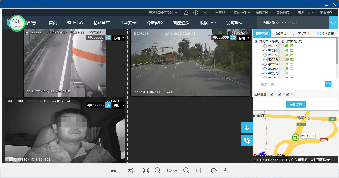The width and height of the screenshot is (339, 178).
Task: Click the green vehicle marker on map
Action: (x=295, y=137)
